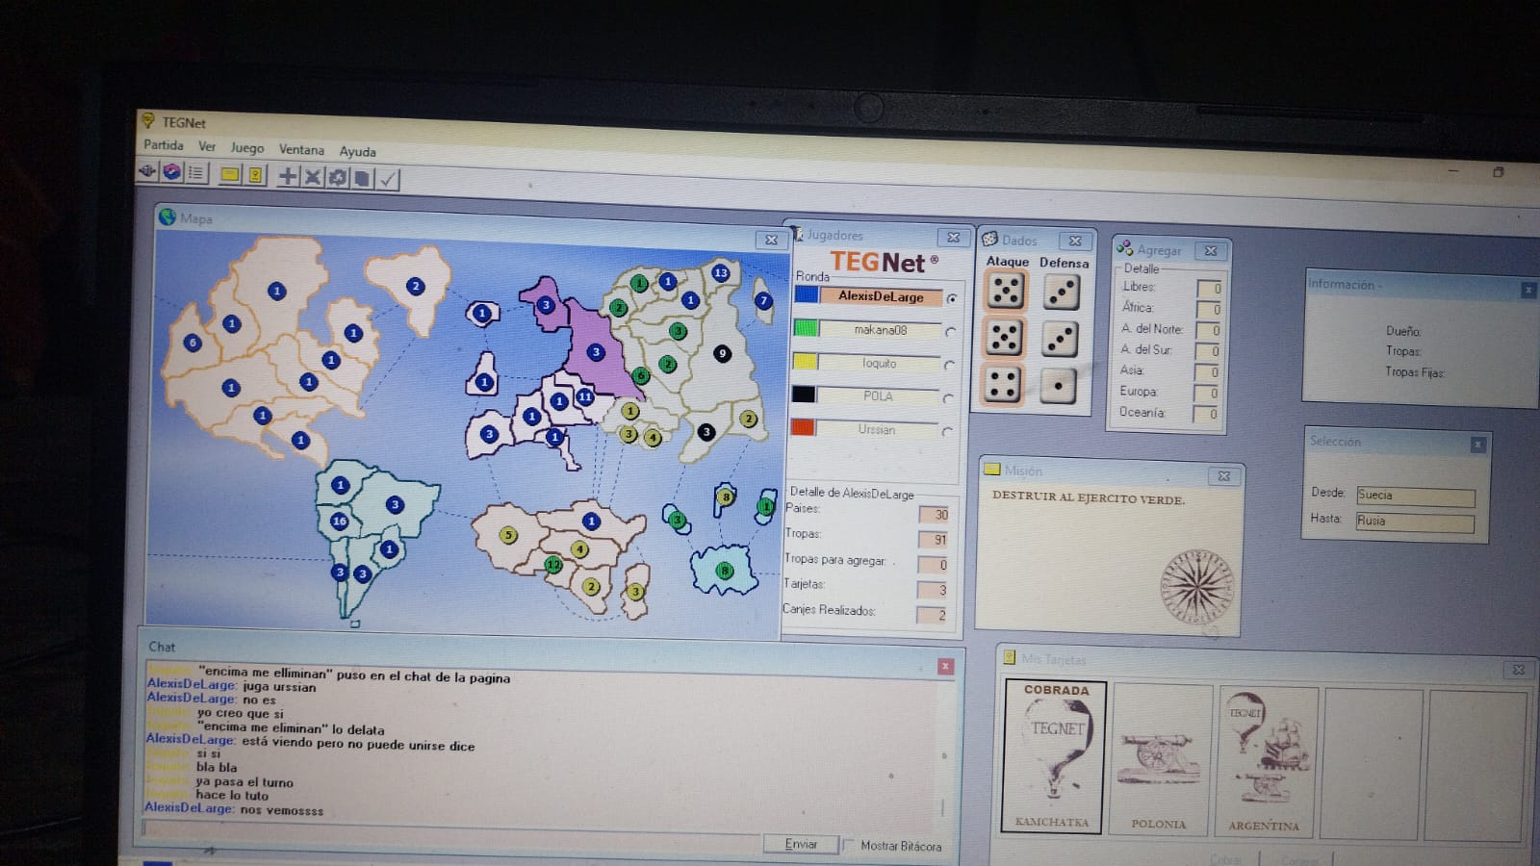Click the green color swatch for makana08
Screen dimensions: 1540x866
(806, 328)
